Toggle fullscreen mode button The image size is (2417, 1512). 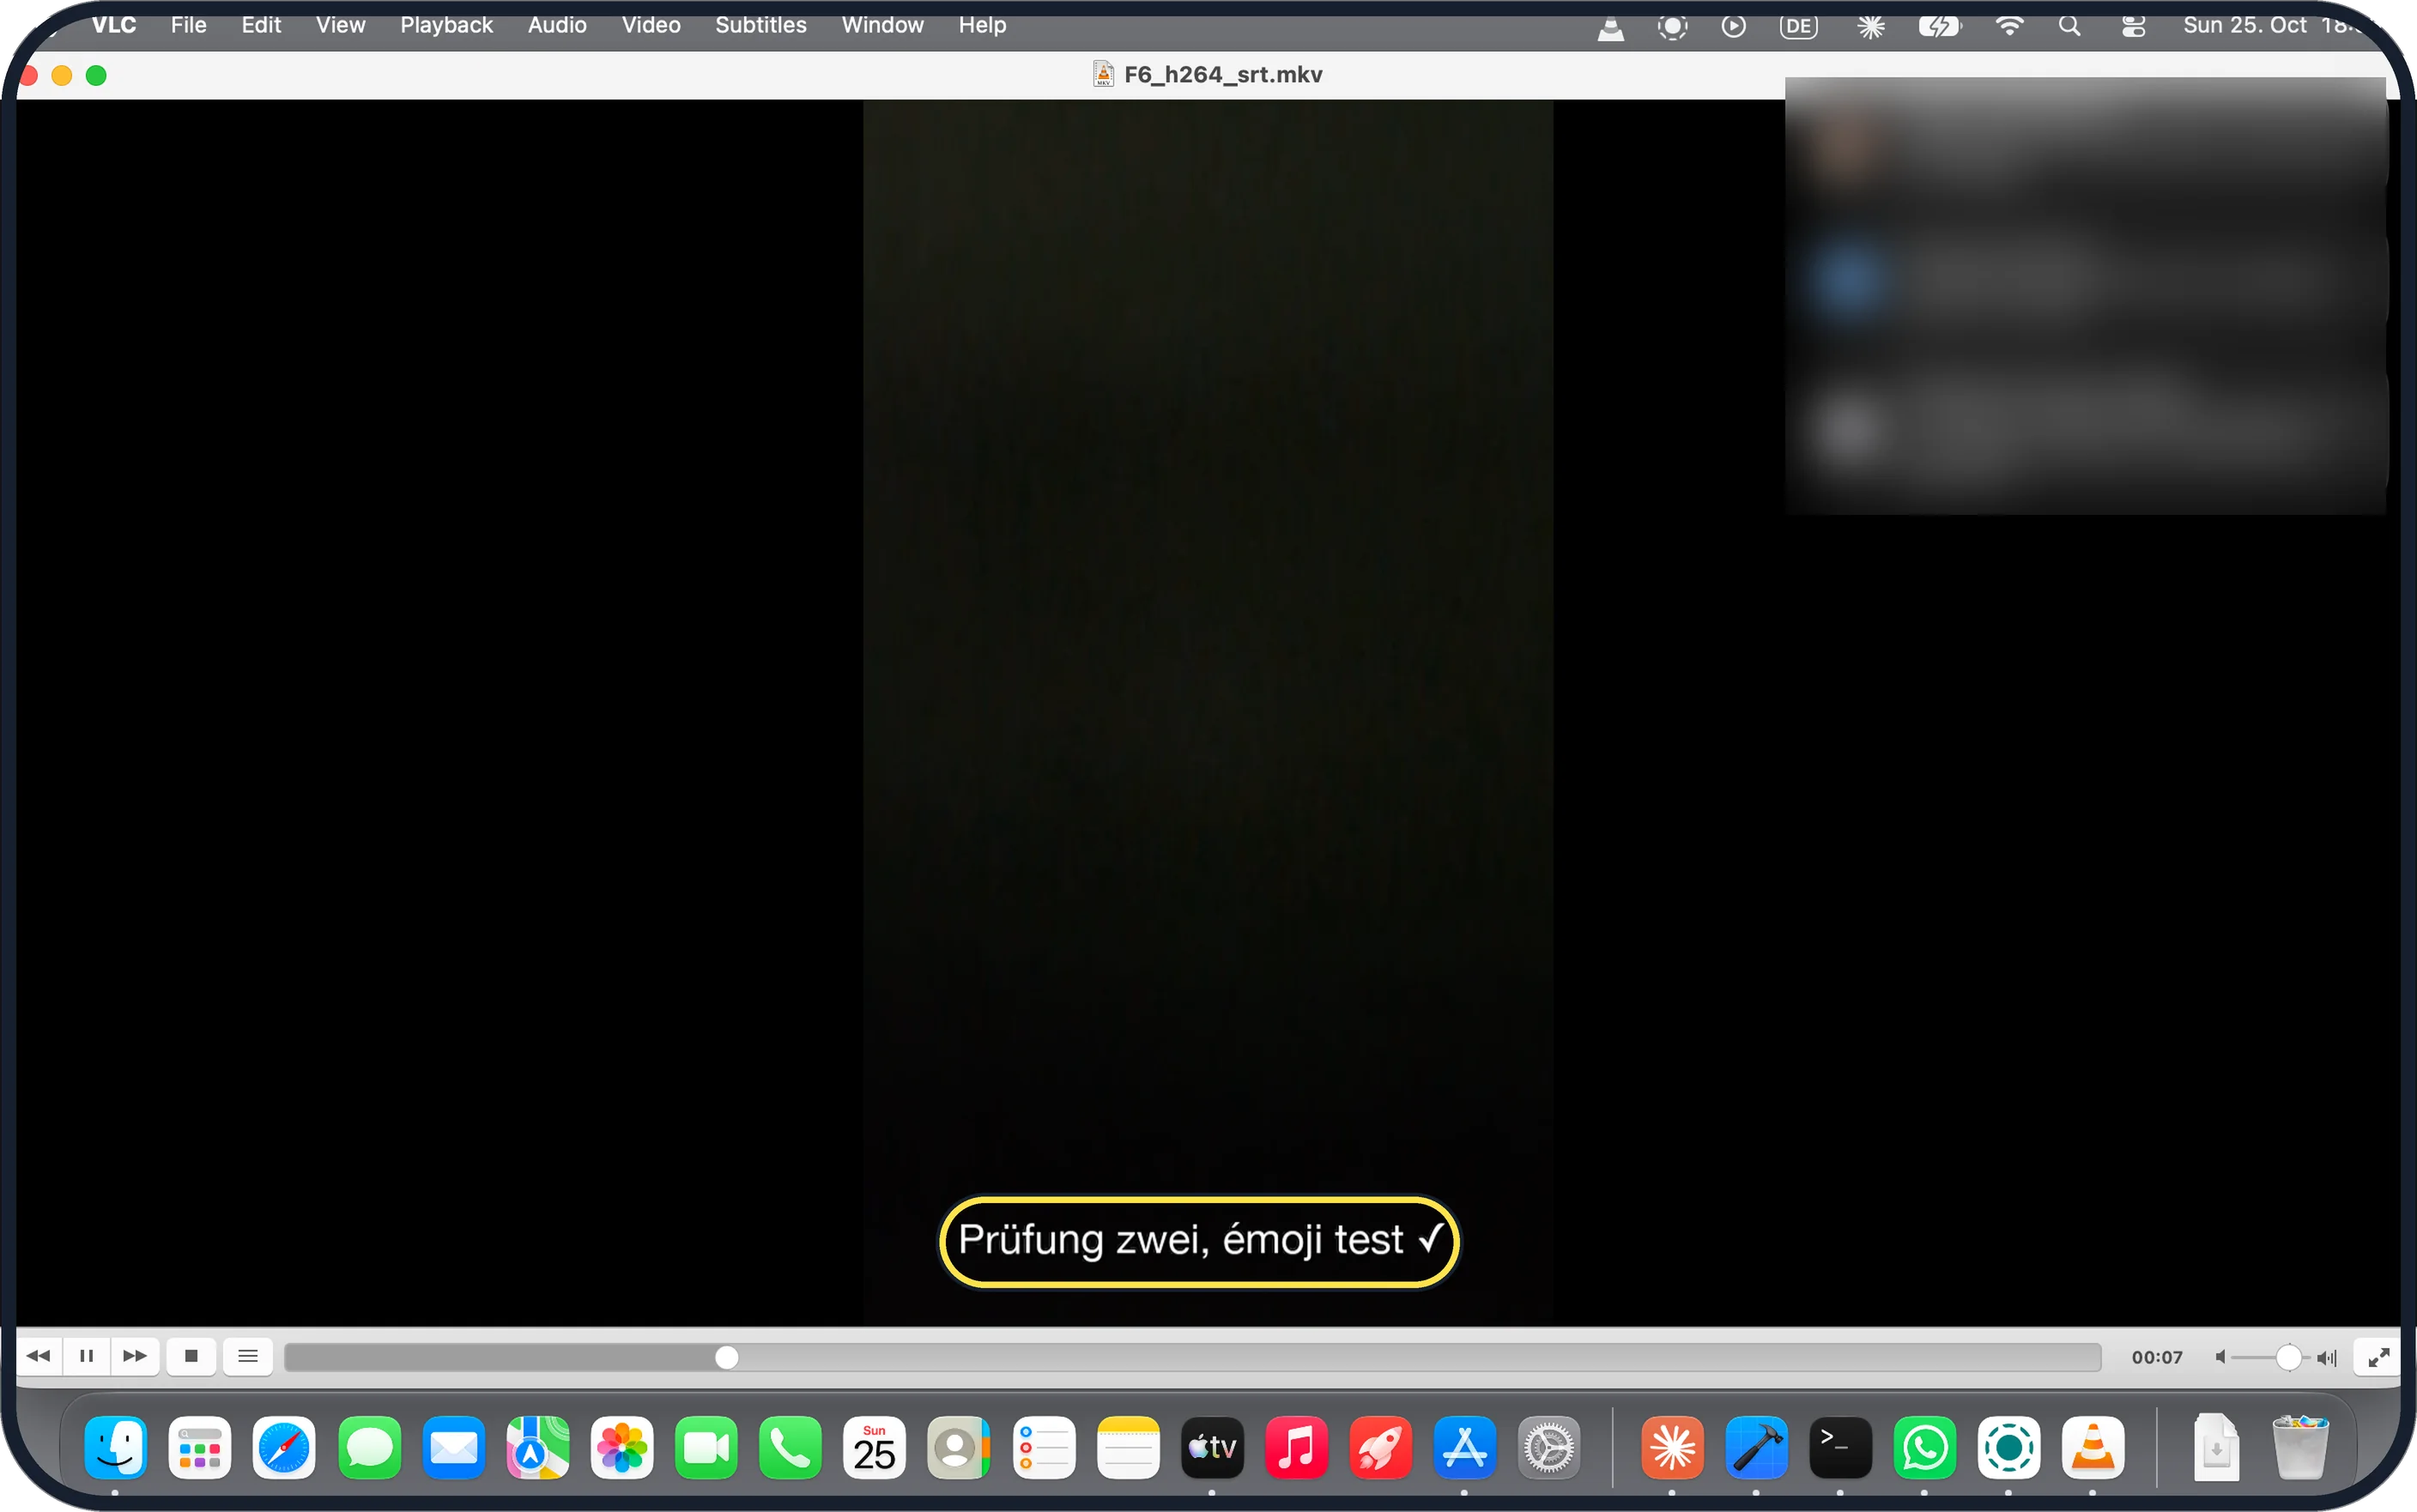[2378, 1357]
